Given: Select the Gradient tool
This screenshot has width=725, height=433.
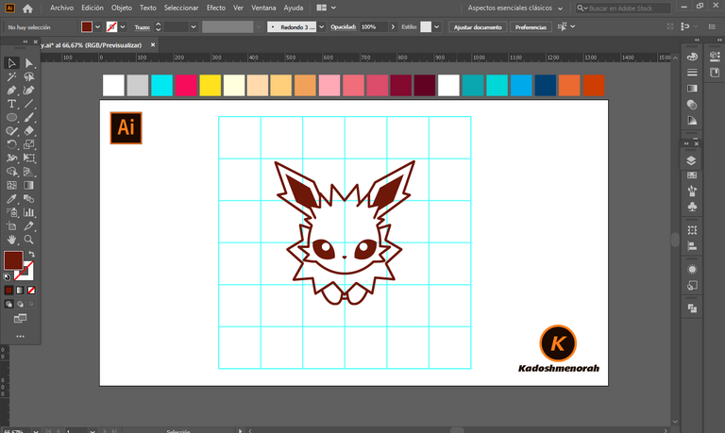Looking at the screenshot, I should (x=28, y=185).
